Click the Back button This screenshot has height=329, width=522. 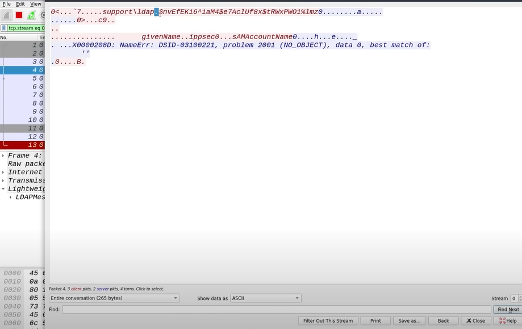tap(443, 320)
